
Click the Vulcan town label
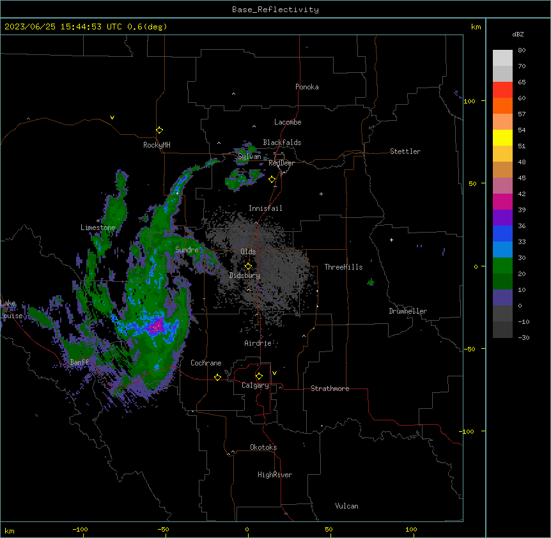point(347,506)
